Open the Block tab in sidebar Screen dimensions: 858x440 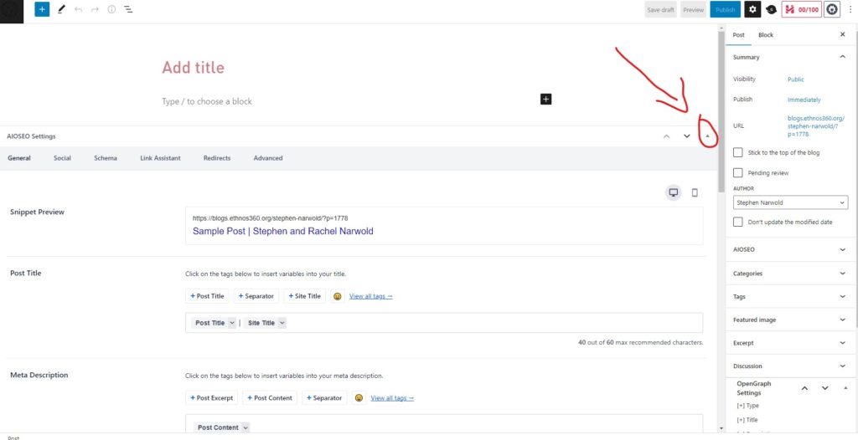pos(766,35)
